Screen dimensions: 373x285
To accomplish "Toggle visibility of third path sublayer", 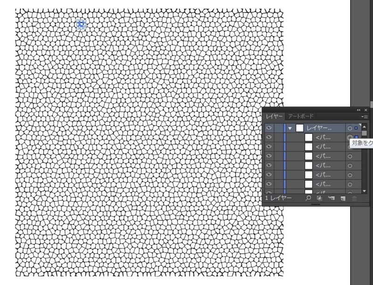I will [269, 156].
